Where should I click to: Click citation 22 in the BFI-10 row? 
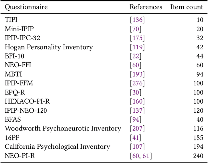coord(136,56)
